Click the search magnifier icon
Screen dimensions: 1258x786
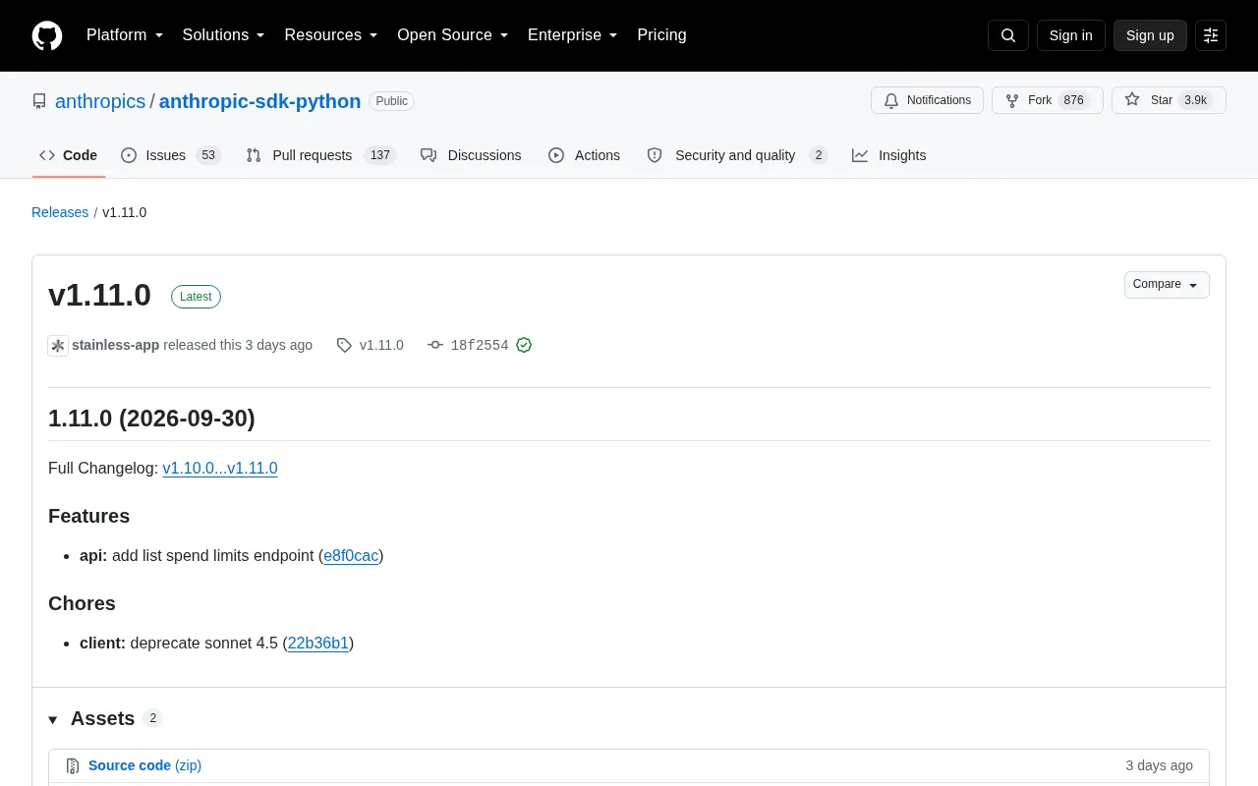(x=1008, y=35)
